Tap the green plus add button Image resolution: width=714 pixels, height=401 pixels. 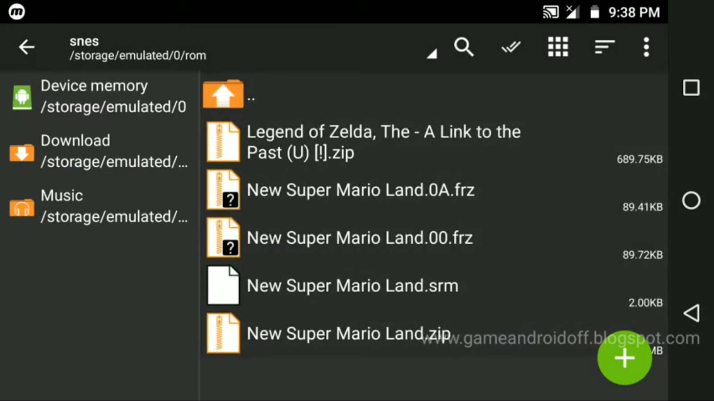click(625, 358)
